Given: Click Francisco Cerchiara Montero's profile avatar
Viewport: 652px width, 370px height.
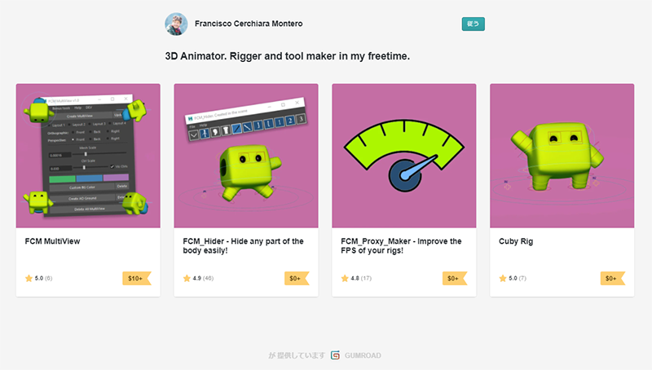Looking at the screenshot, I should click(x=177, y=24).
